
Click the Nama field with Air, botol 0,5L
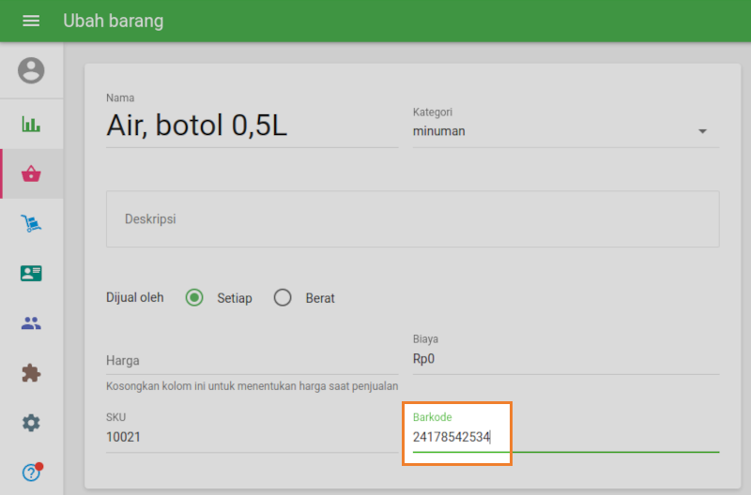tap(252, 126)
